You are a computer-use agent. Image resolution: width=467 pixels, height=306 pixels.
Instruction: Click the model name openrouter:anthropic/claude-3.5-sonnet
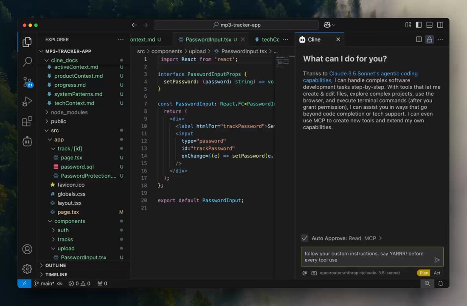pyautogui.click(x=360, y=273)
